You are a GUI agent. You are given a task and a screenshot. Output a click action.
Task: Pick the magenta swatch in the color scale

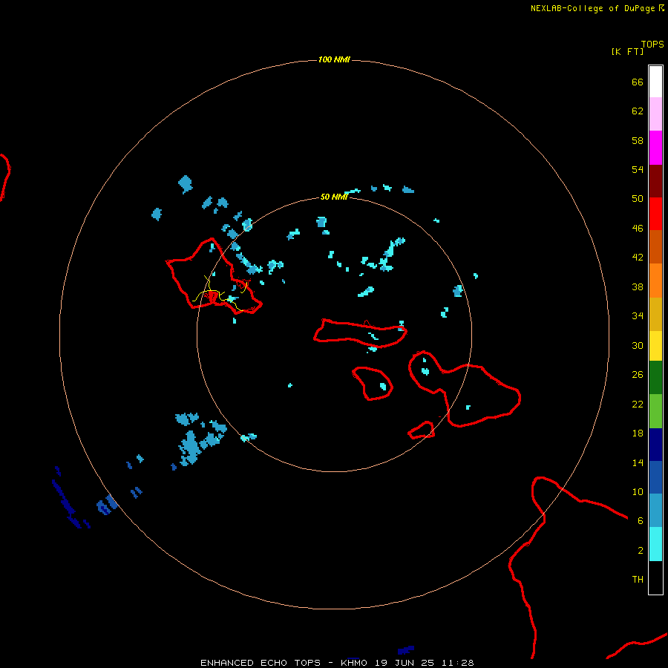655,148
